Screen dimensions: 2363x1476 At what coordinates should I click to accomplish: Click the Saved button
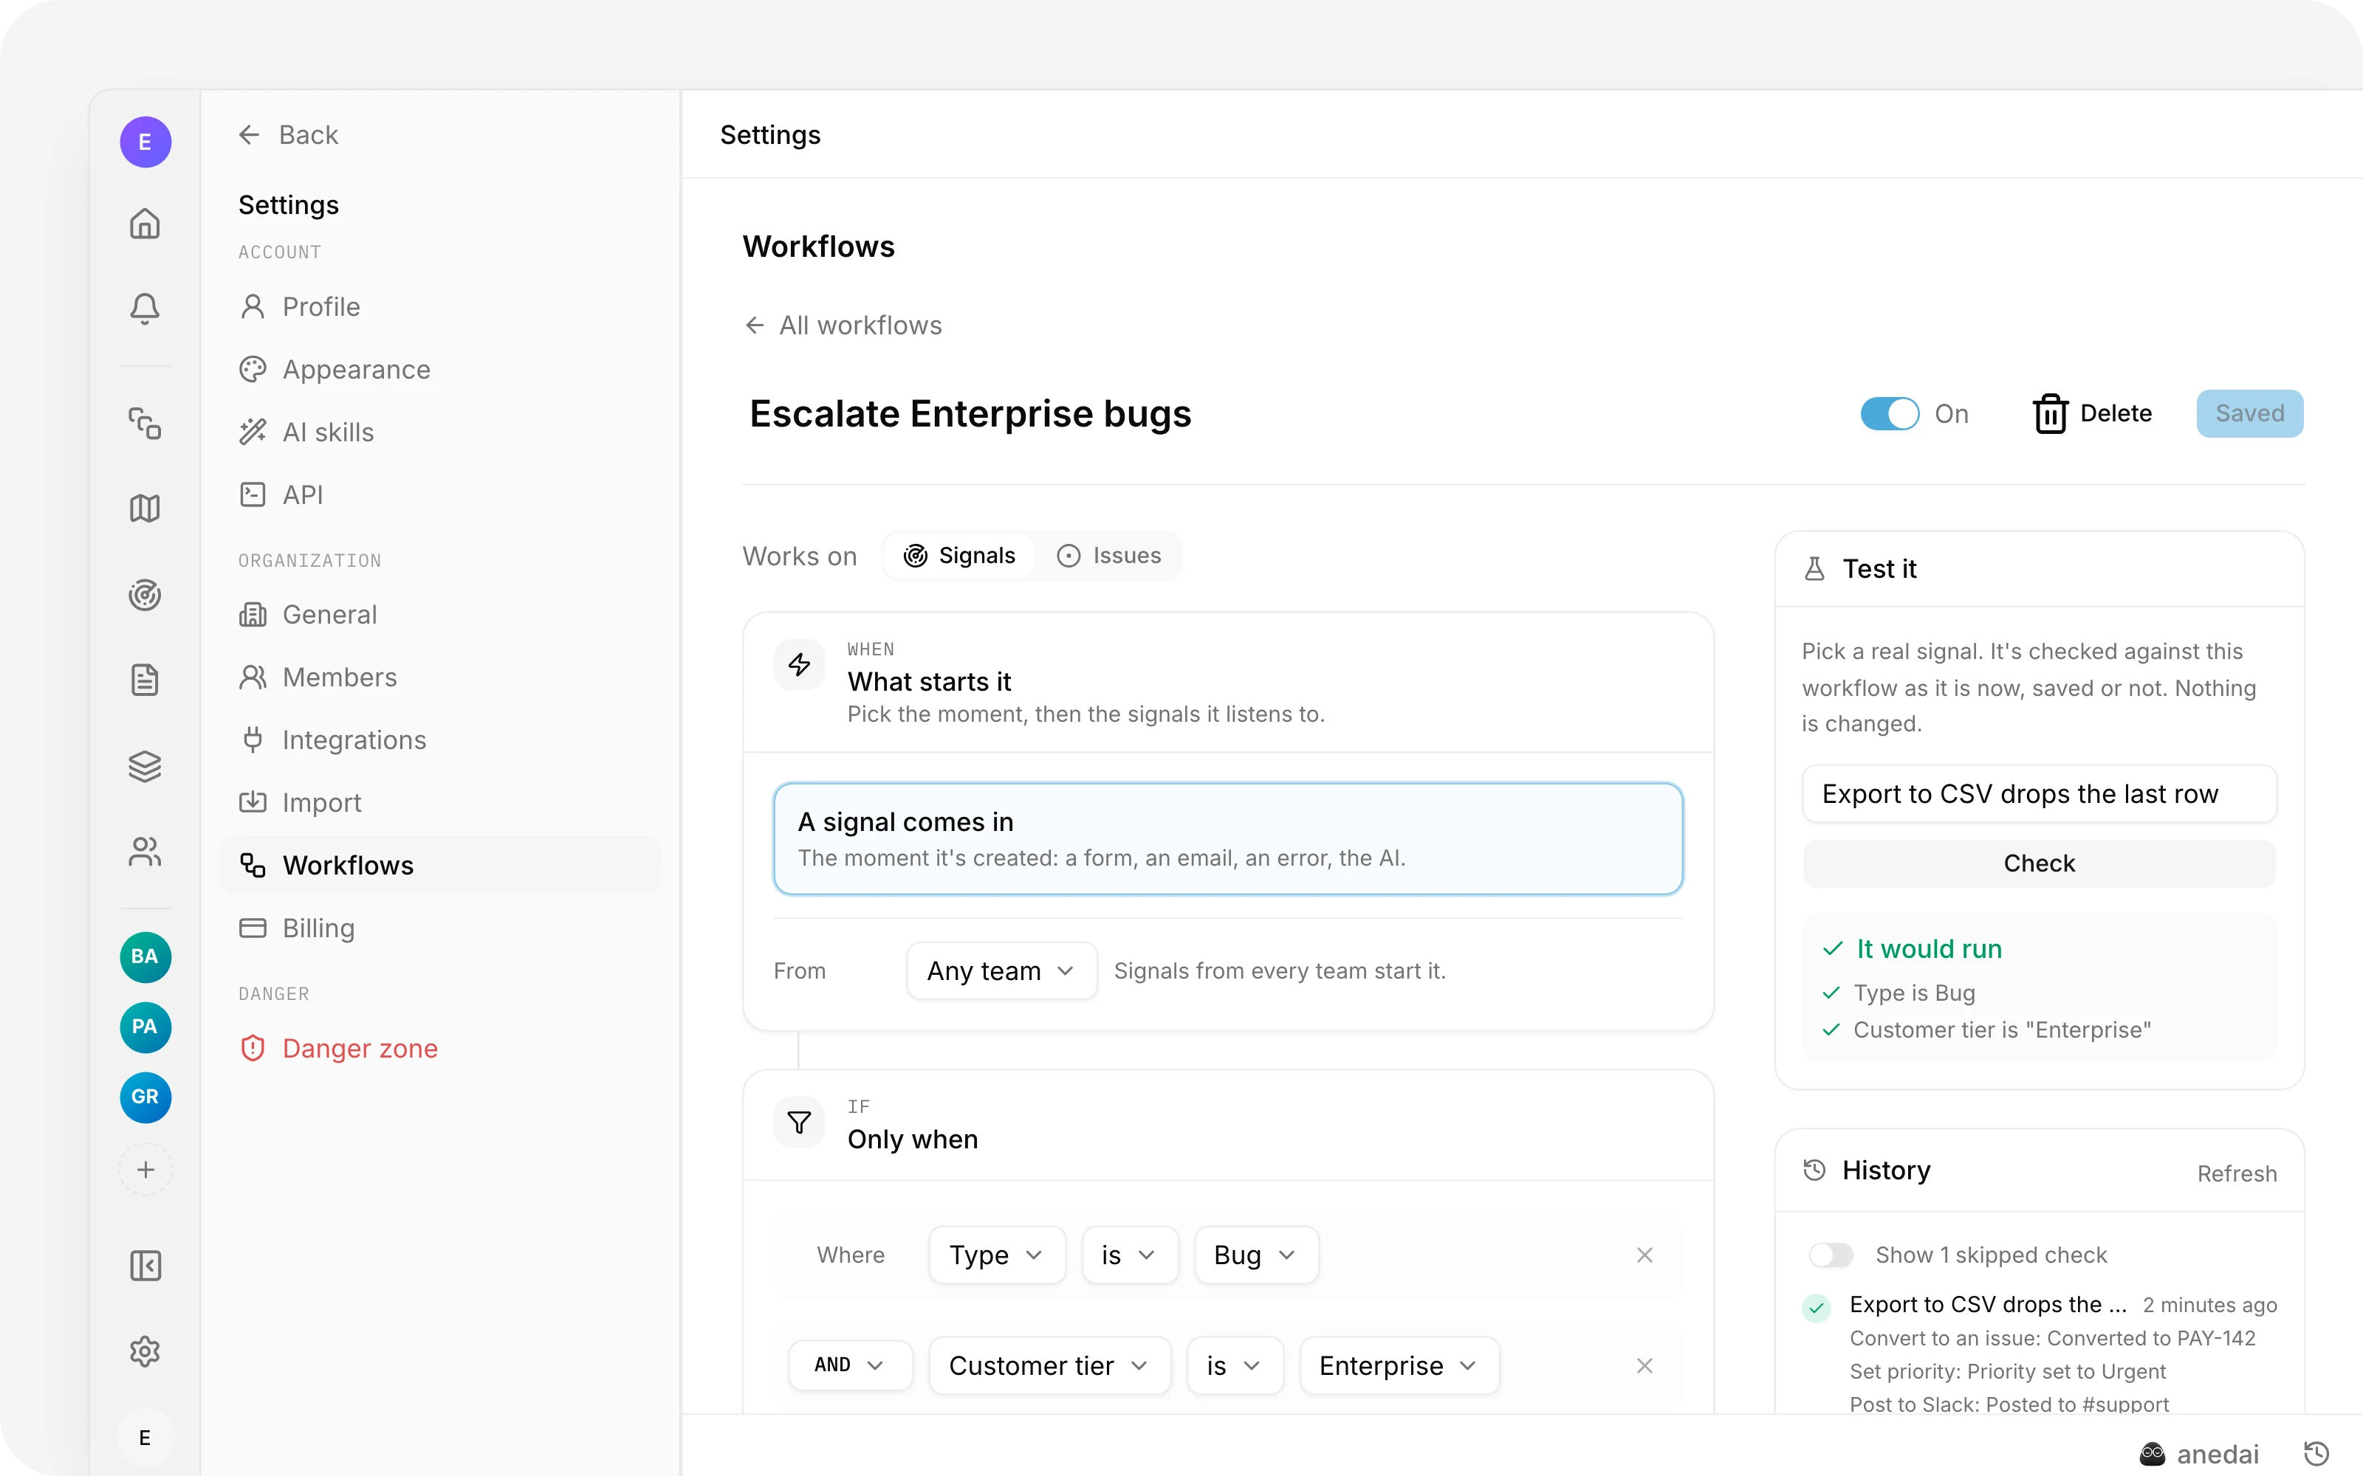click(x=2250, y=414)
